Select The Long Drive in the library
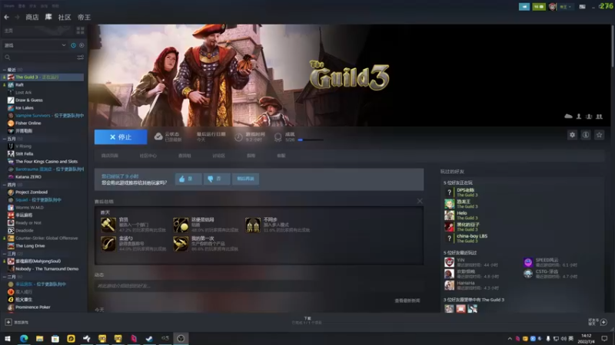The height and width of the screenshot is (345, 615). point(30,246)
